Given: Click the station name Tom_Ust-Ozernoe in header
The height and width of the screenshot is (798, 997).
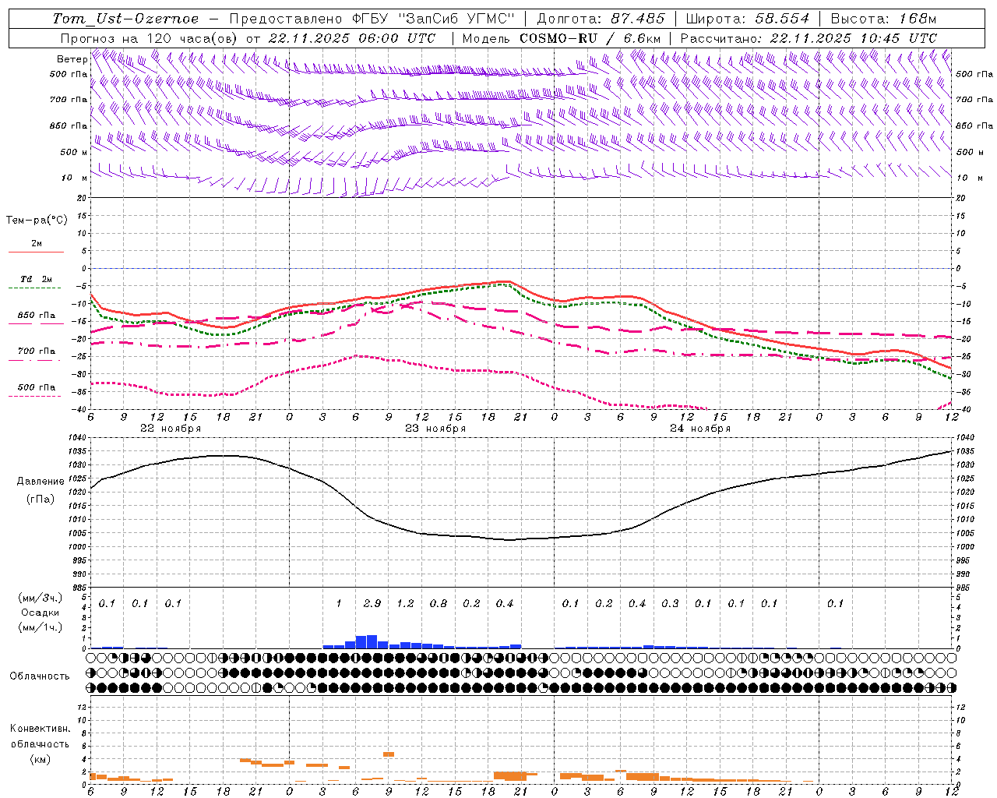Looking at the screenshot, I should coord(126,19).
